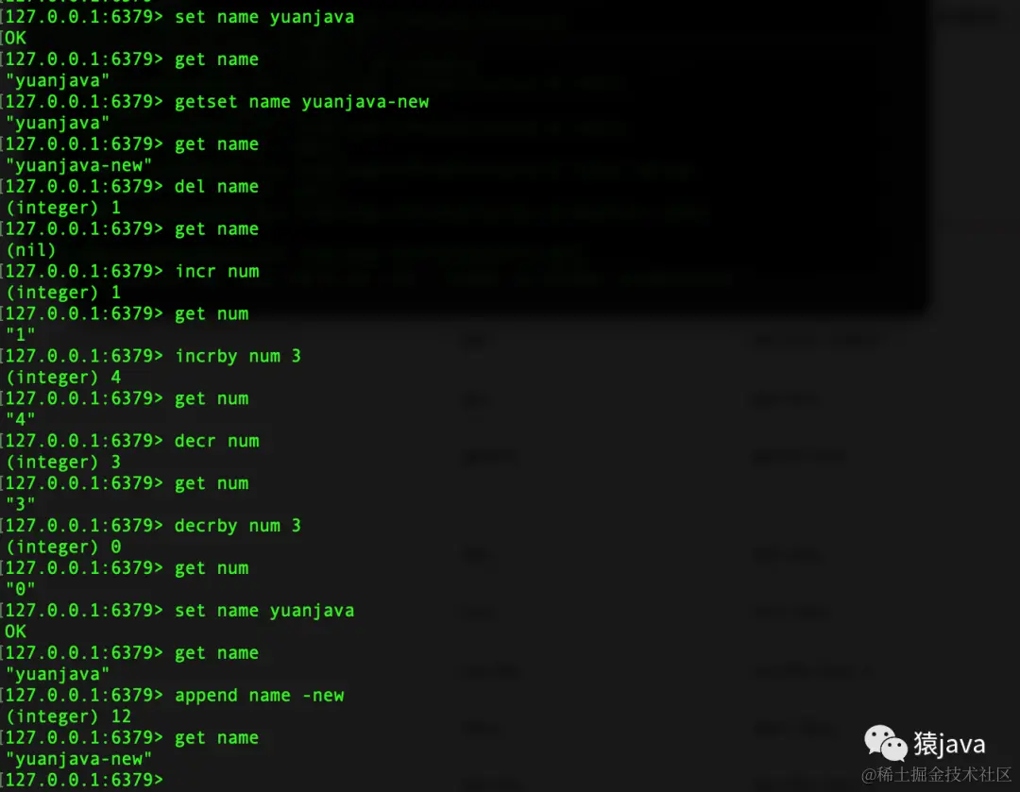This screenshot has width=1020, height=792.
Task: Click the empty prompt on the last line
Action: click(85, 779)
